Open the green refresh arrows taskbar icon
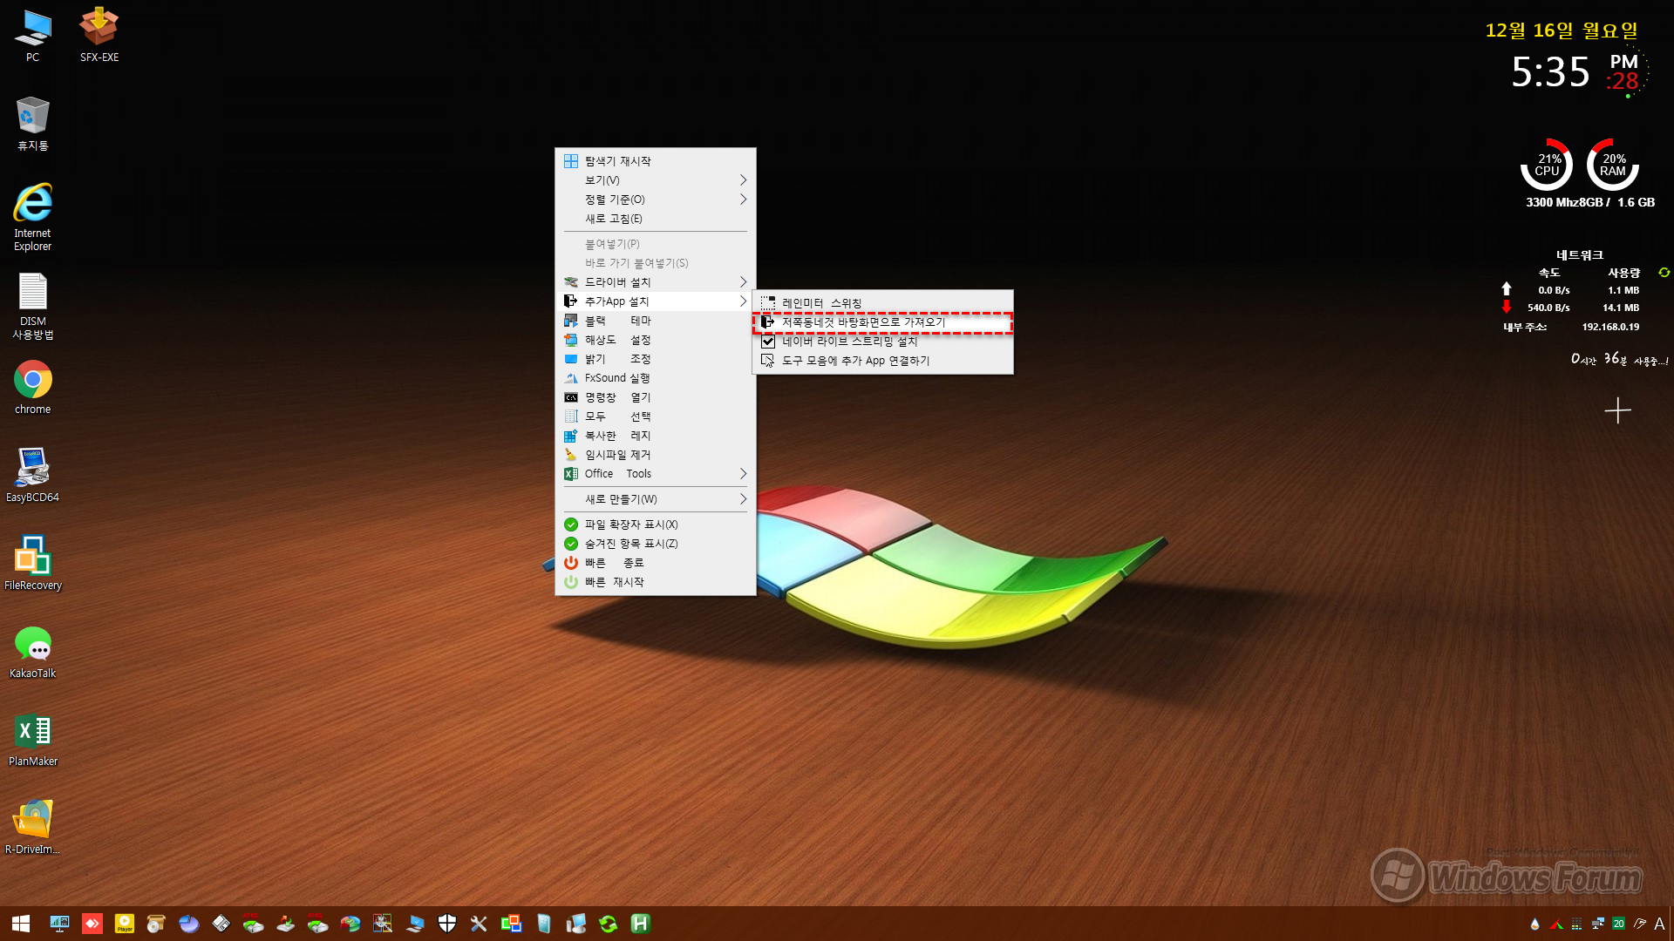The width and height of the screenshot is (1674, 941). coord(609,924)
